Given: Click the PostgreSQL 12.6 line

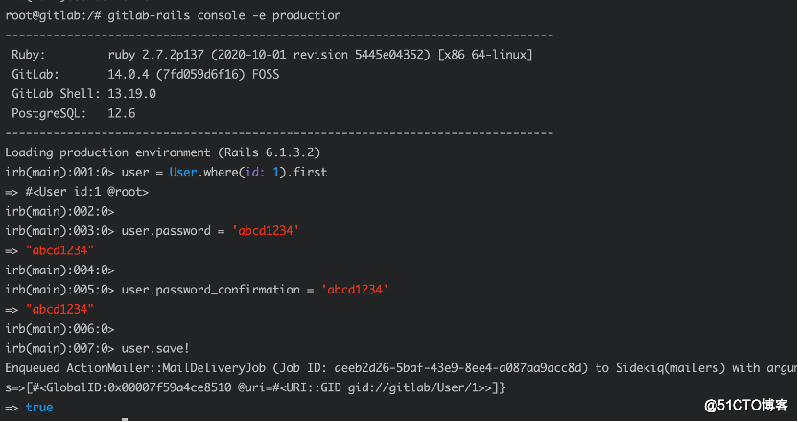Looking at the screenshot, I should coord(73,113).
